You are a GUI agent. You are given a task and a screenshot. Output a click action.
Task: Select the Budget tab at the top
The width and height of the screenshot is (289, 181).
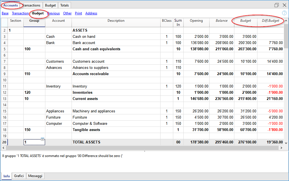pyautogui.click(x=50, y=5)
